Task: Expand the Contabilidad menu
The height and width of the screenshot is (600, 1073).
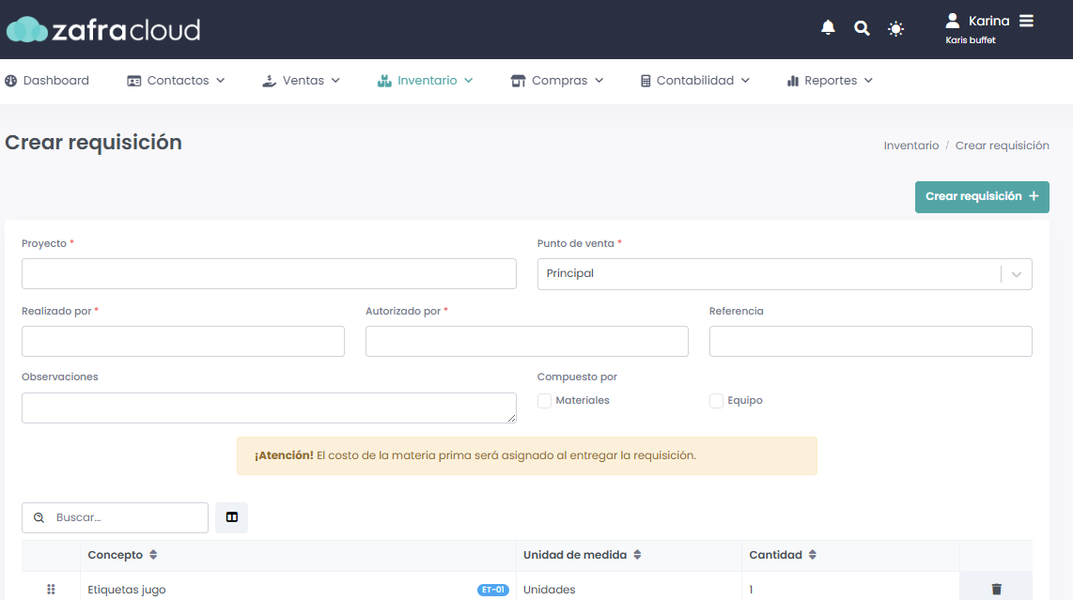Action: point(694,81)
